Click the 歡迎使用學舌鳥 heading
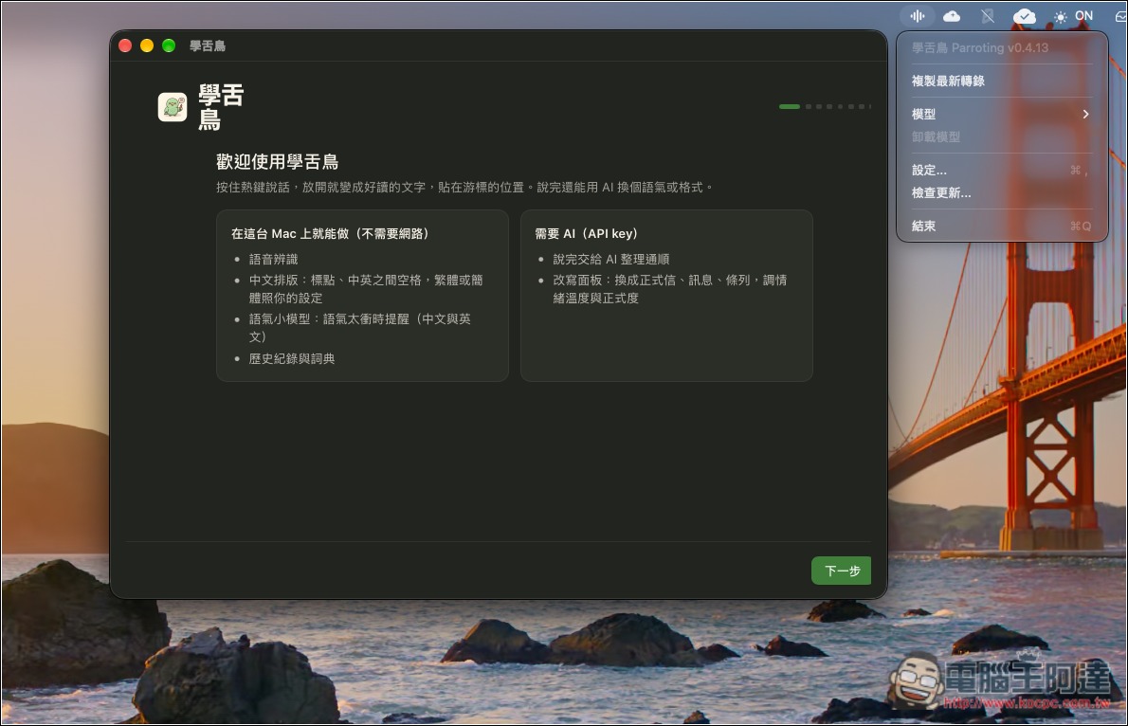Screen dimensions: 1128x726 (277, 162)
